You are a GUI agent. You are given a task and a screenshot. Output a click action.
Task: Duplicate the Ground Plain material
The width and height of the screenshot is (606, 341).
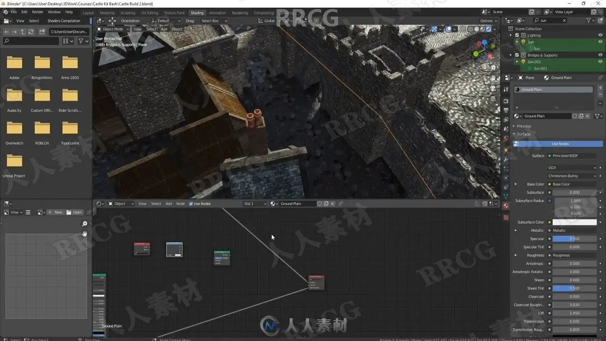tap(581, 116)
